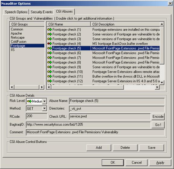This screenshot has height=169, width=174.
Task: Click the Medium risk icon in Risk Level
Action: point(29,101)
